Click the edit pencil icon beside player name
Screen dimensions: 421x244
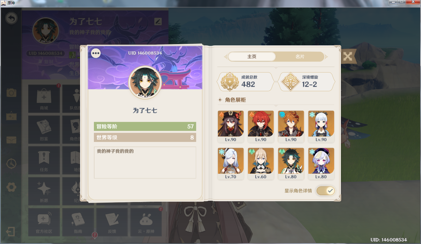(158, 21)
